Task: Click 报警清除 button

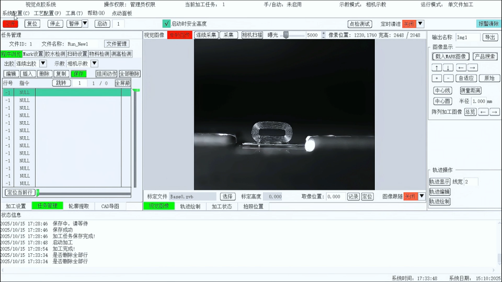Action: [x=488, y=23]
